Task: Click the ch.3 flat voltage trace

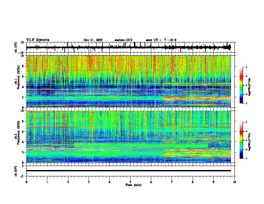Action: tap(129, 171)
